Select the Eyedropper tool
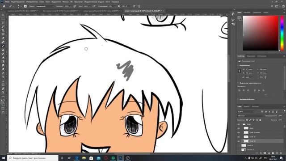The height and width of the screenshot is (161, 286). [3, 38]
